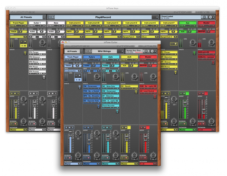The image size is (227, 176).
Task: Arm recording on Keys Aux channel
Action: click(x=184, y=124)
